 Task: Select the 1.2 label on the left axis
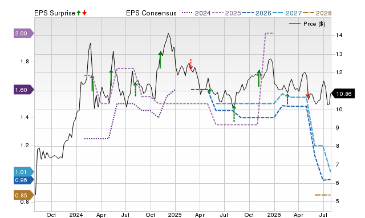(25, 146)
